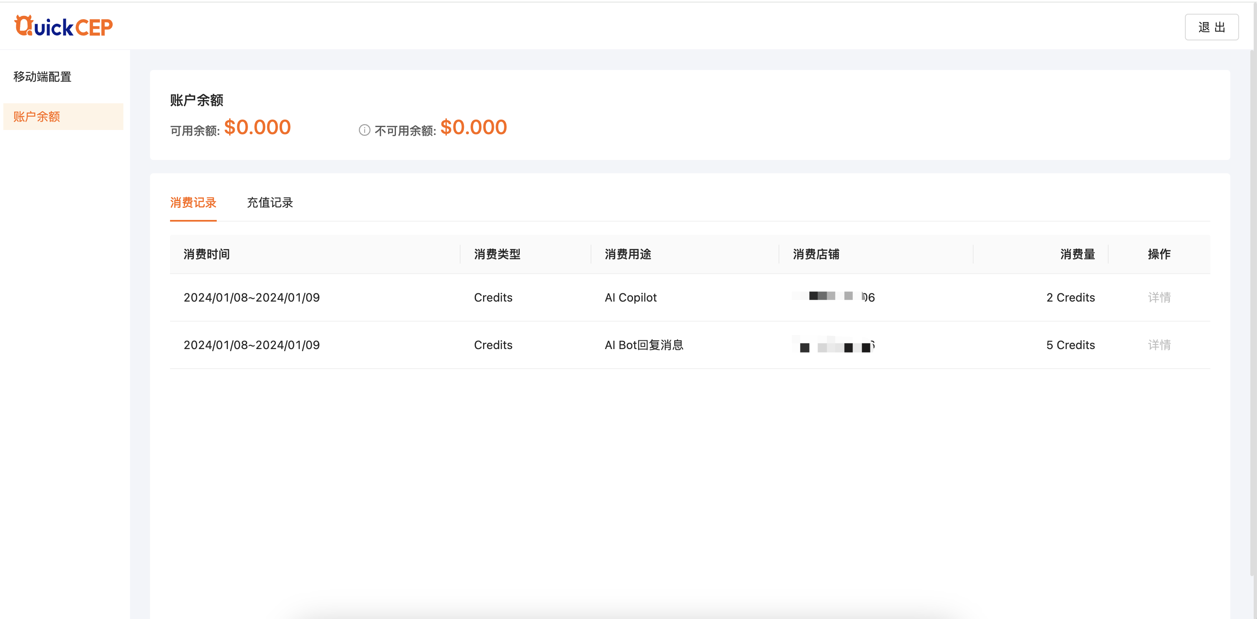Switch to the 消费记录 tab
Screen dimensions: 1257x619
pyautogui.click(x=193, y=202)
